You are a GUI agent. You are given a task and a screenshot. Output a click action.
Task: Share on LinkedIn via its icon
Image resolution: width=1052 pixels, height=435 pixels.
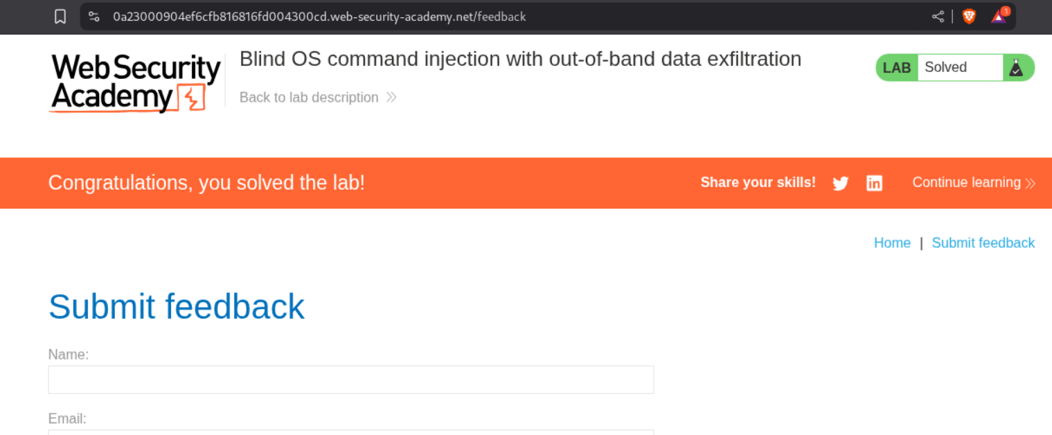(875, 184)
